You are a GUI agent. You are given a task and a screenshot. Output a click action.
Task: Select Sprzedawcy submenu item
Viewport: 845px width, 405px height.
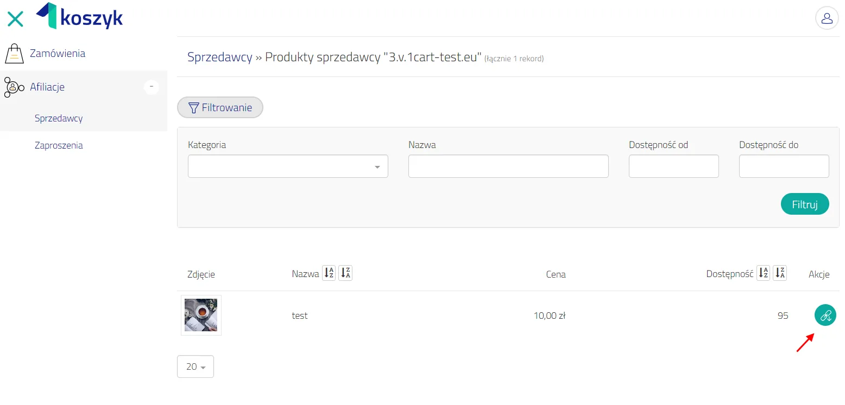coord(59,118)
